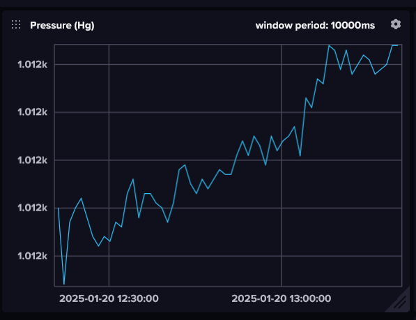Viewport: 416px width, 320px height.
Task: Click the bottommost 1.012k y-axis label
Action: [32, 256]
